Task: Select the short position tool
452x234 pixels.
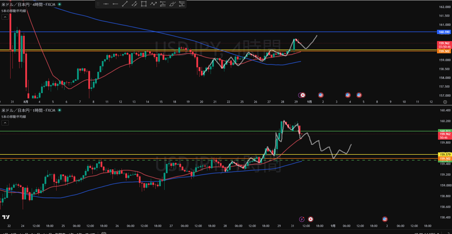Action: click(x=181, y=4)
